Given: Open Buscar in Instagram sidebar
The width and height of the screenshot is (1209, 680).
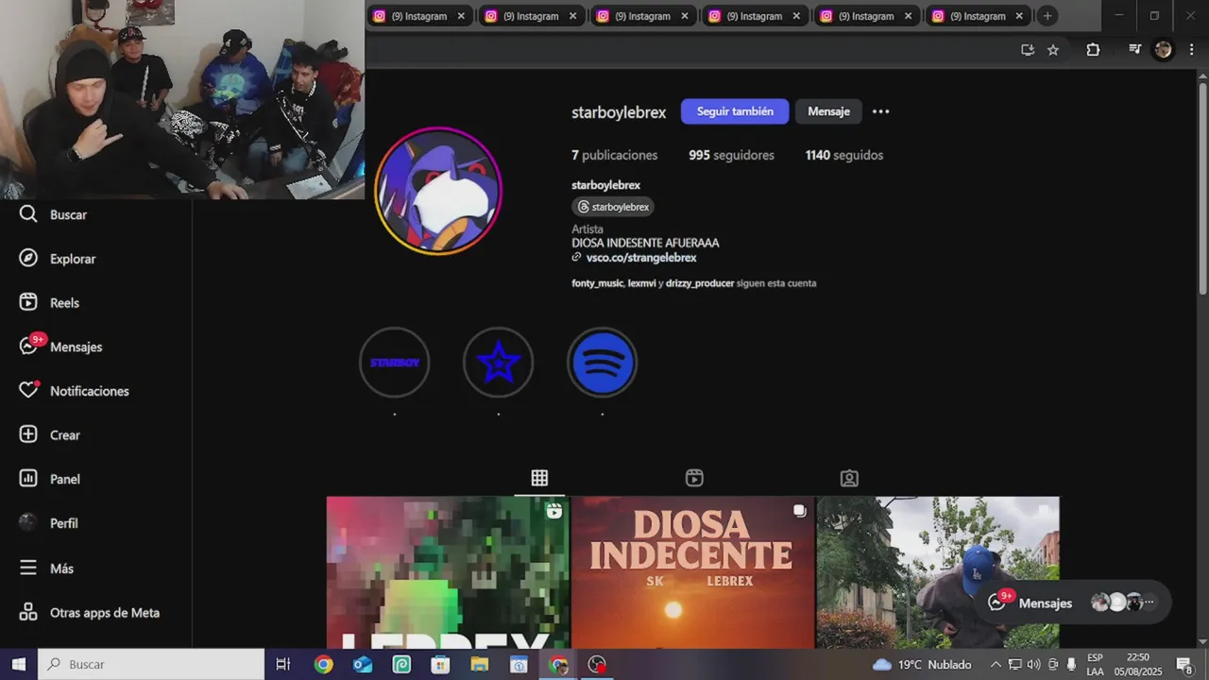Looking at the screenshot, I should tap(53, 214).
